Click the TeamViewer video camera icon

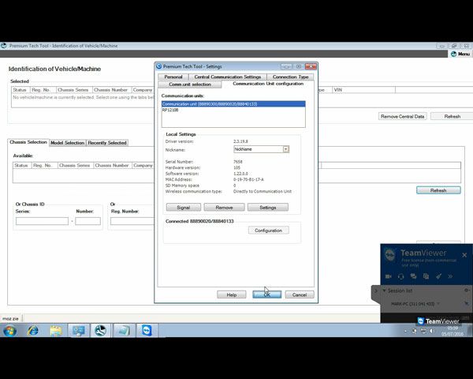pyautogui.click(x=389, y=276)
